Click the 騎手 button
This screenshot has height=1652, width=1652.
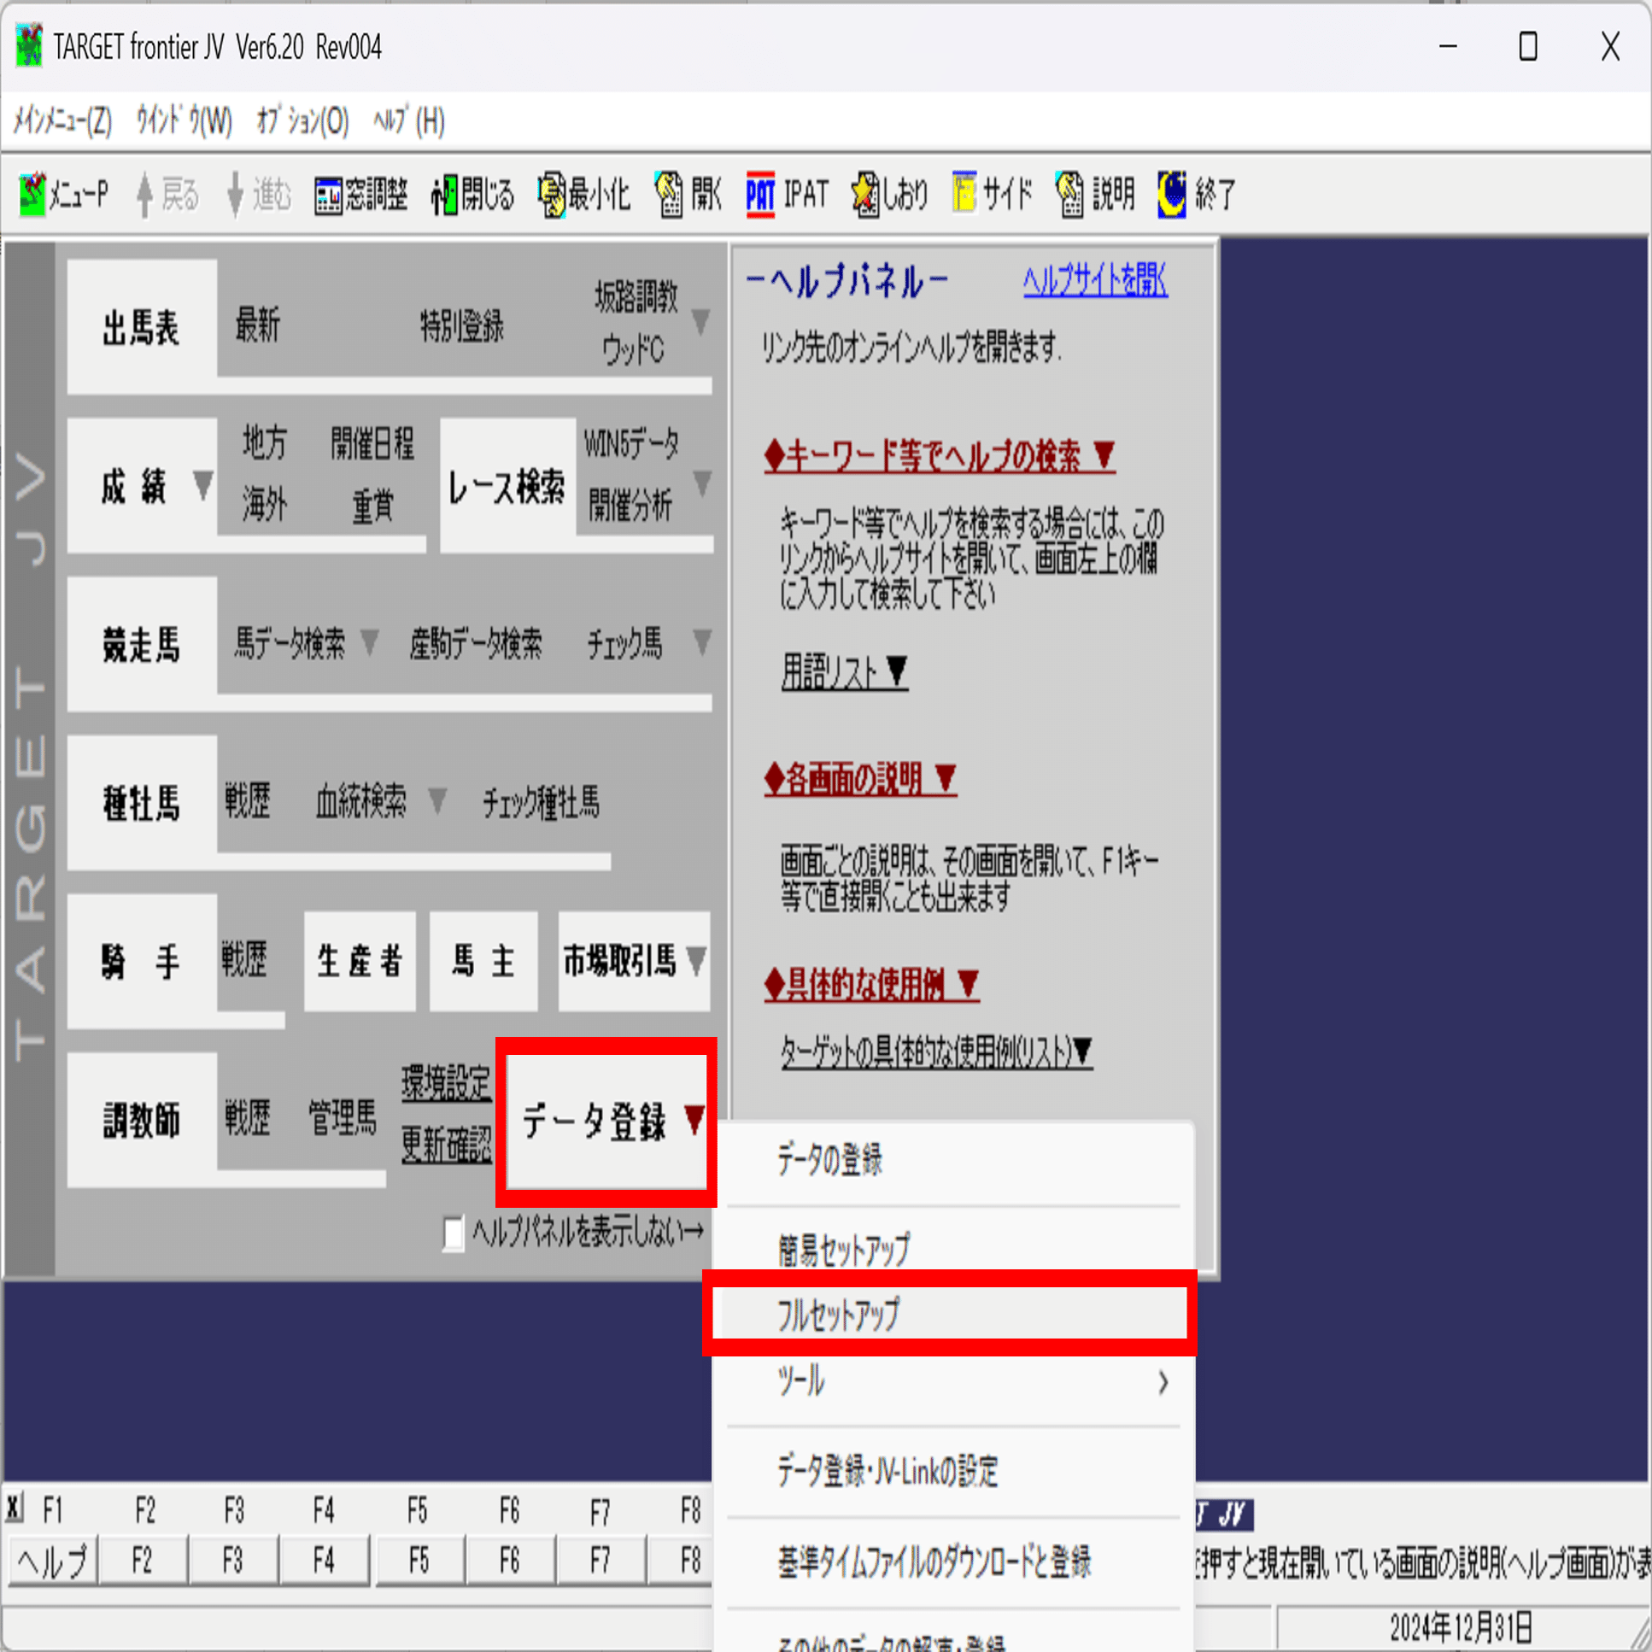tap(142, 962)
